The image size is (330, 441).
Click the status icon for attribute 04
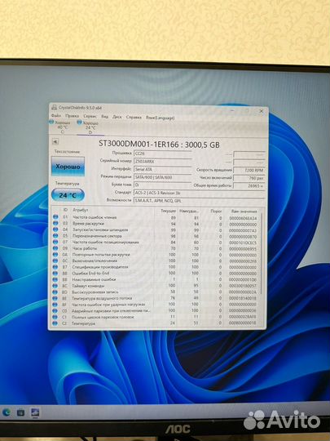(x=55, y=229)
